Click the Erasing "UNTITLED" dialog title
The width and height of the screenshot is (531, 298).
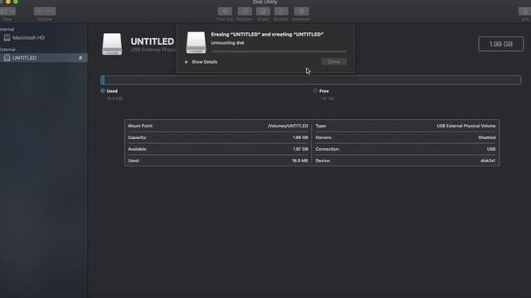[x=267, y=34]
